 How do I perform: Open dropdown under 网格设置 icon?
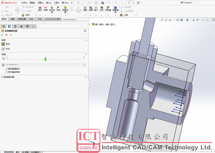[x=65, y=15]
